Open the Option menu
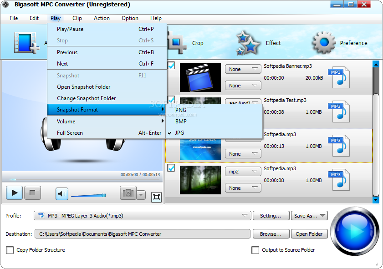 pyautogui.click(x=130, y=18)
